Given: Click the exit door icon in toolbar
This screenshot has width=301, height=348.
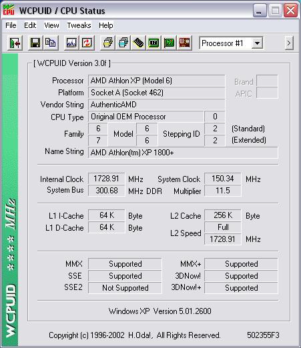Looking at the screenshot, I should (15, 43).
